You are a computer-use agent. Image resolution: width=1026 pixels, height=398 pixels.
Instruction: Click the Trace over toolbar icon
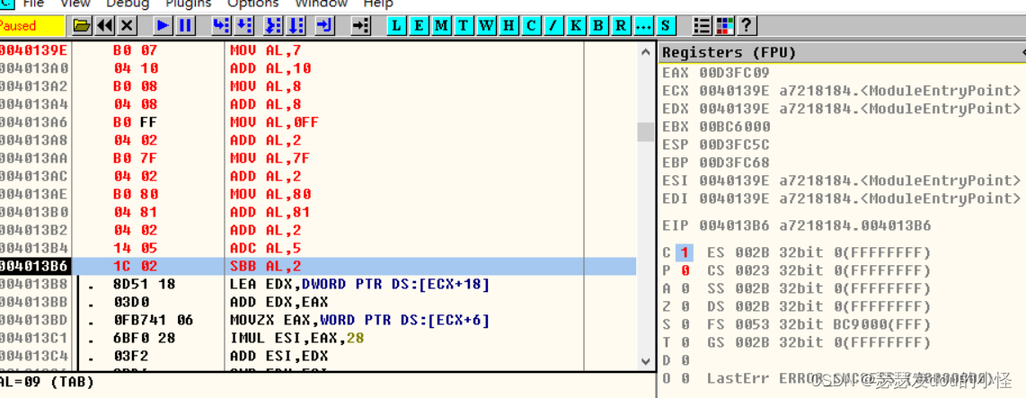(x=296, y=26)
